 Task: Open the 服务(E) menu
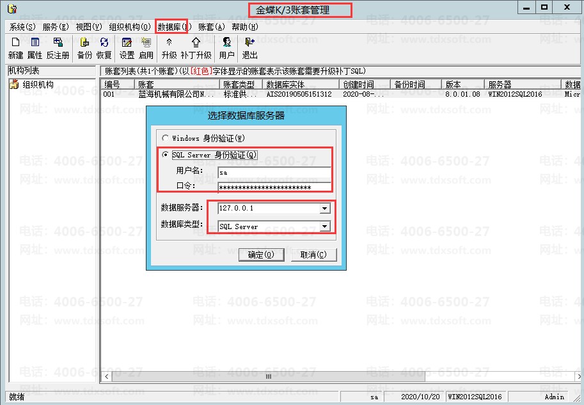tap(56, 27)
